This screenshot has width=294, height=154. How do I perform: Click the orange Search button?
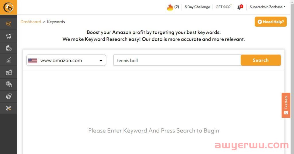(x=261, y=60)
